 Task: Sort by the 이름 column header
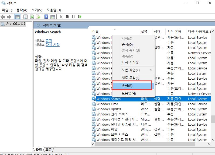tap(115, 31)
